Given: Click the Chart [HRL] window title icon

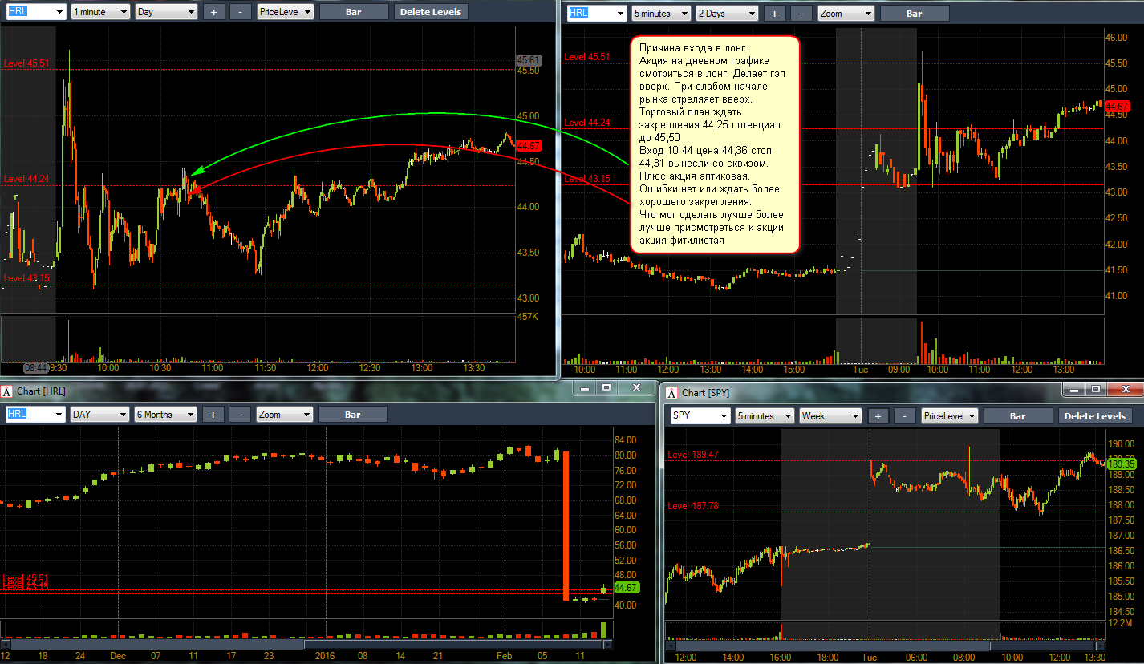Looking at the screenshot, I should pyautogui.click(x=7, y=391).
